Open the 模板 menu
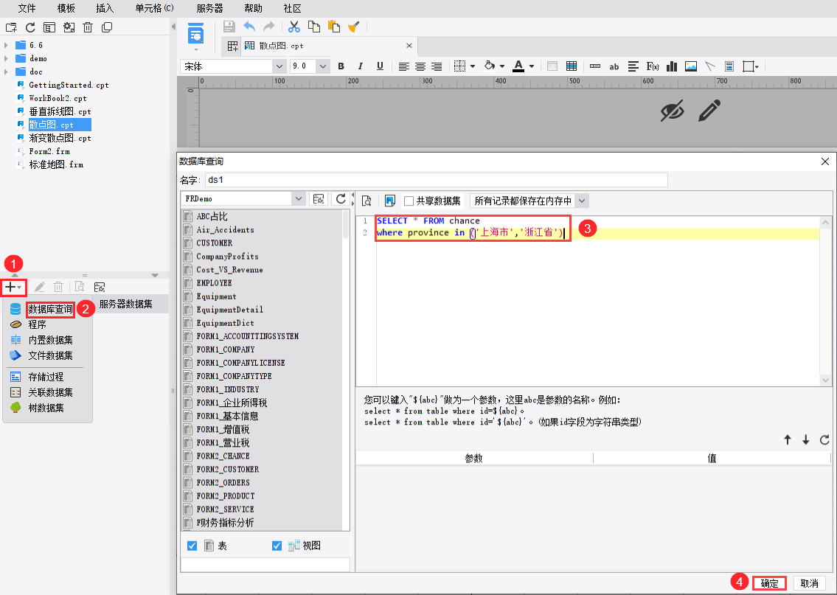 coord(66,8)
